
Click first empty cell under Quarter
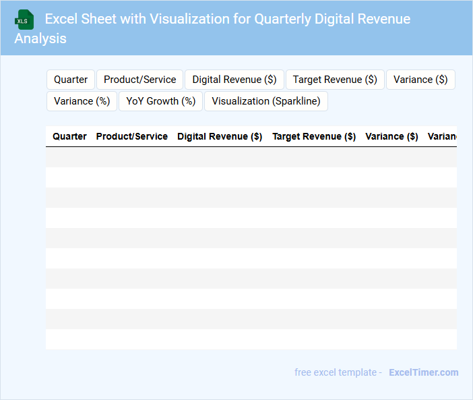pos(69,157)
